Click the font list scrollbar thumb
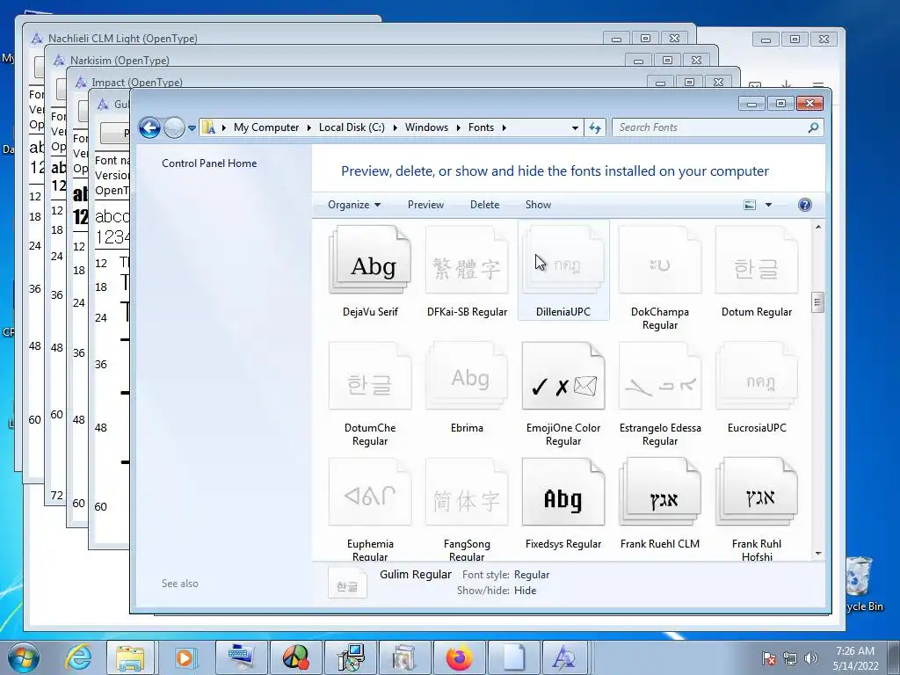The width and height of the screenshot is (900, 675). [x=817, y=302]
